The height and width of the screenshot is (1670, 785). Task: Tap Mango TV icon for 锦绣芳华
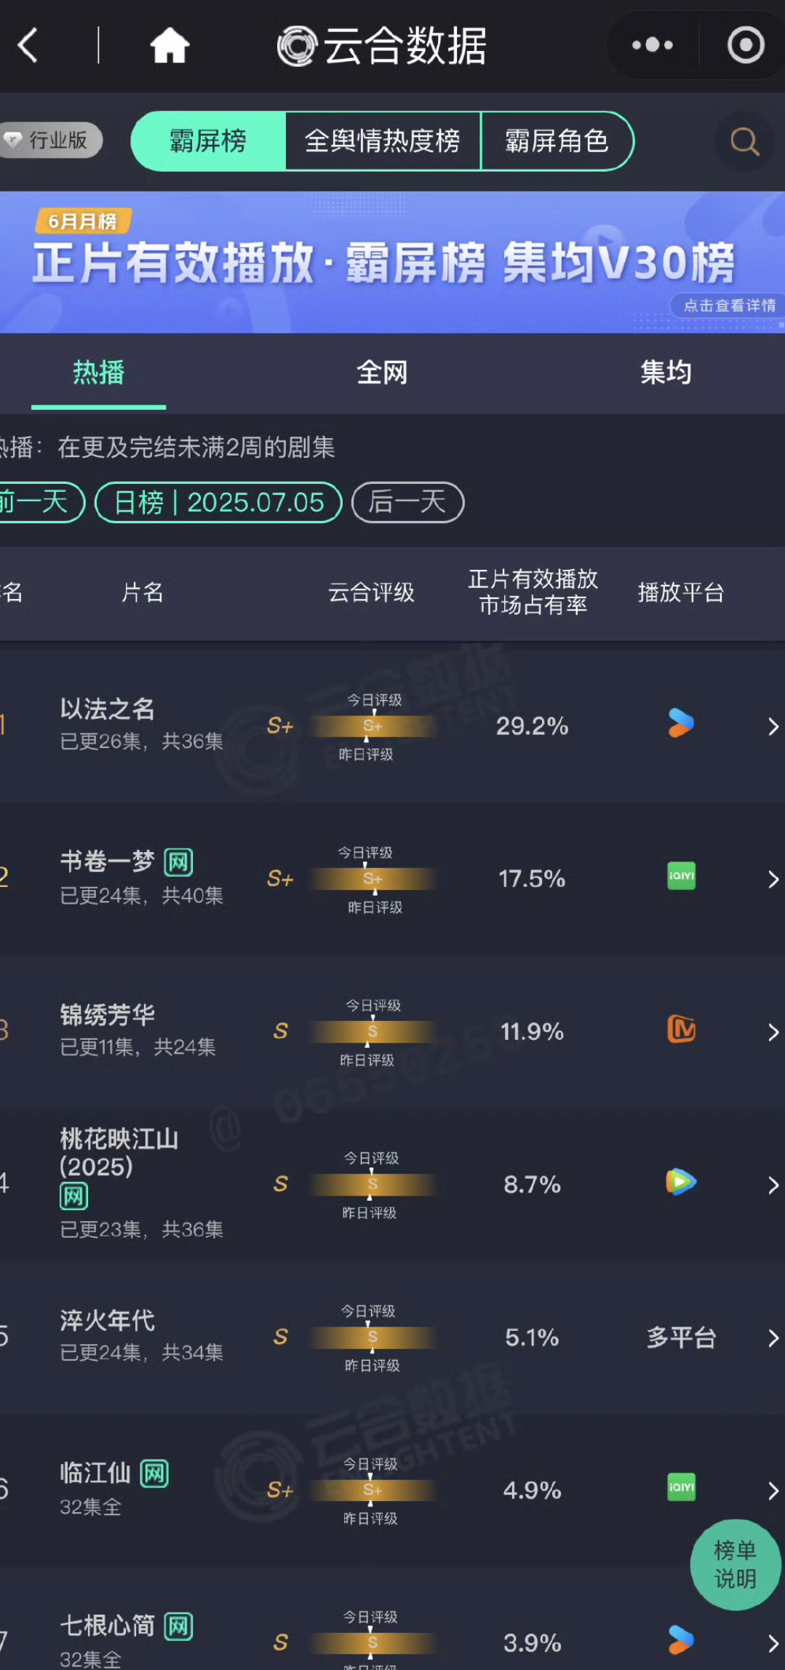pyautogui.click(x=681, y=1029)
